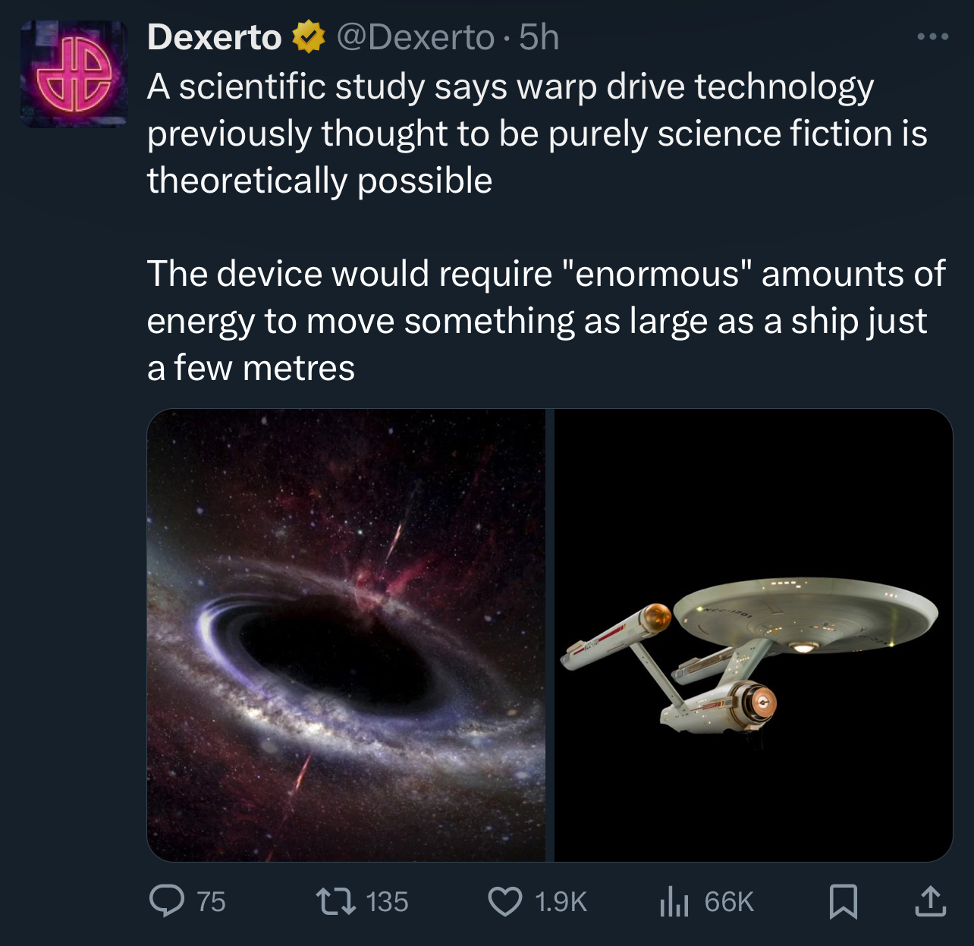Click the share upload icon
This screenshot has height=946, width=974.
click(x=930, y=900)
